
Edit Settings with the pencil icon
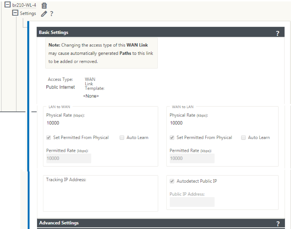coord(44,14)
